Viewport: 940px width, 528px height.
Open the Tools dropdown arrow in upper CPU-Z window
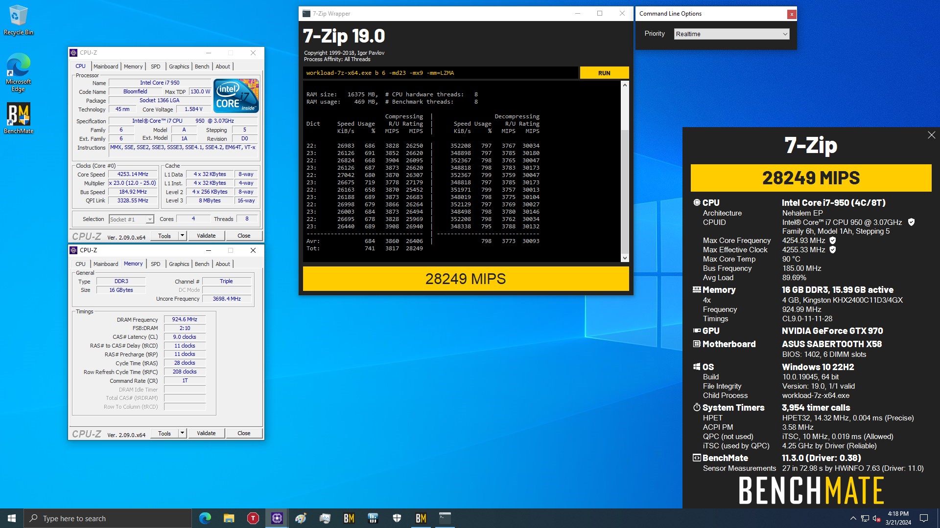182,236
